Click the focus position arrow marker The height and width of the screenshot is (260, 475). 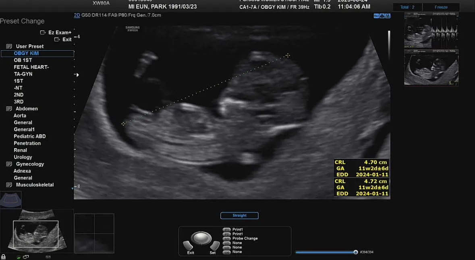click(x=77, y=75)
